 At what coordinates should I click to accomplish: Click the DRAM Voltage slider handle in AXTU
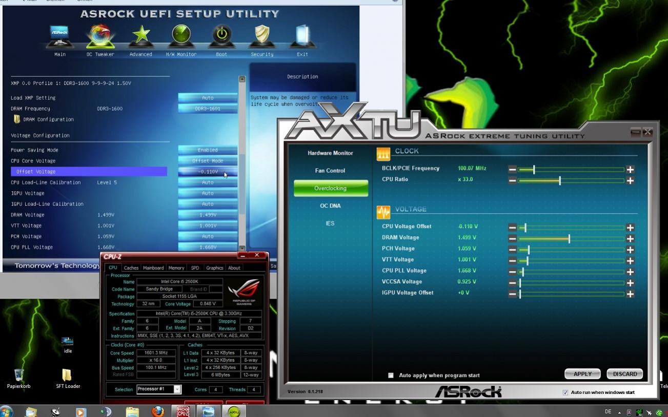[x=569, y=239]
